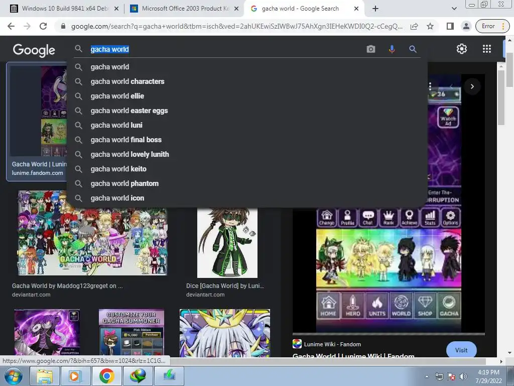This screenshot has width=514, height=386.
Task: Open the tab search dropdown arrow
Action: pyautogui.click(x=454, y=9)
